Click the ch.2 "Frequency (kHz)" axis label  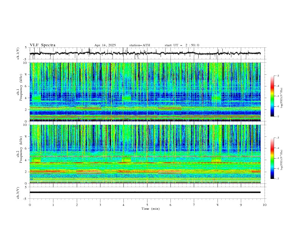click(21, 149)
